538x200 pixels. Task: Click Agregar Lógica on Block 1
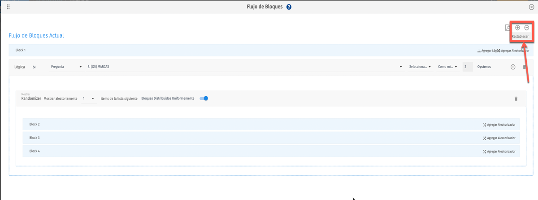(x=488, y=51)
